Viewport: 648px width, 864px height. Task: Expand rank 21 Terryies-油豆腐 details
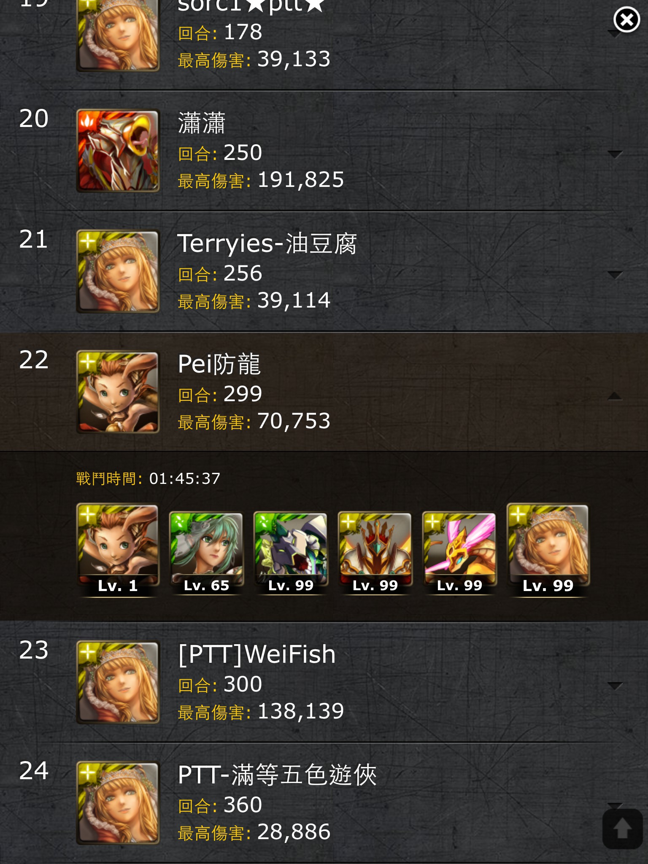pos(615,275)
